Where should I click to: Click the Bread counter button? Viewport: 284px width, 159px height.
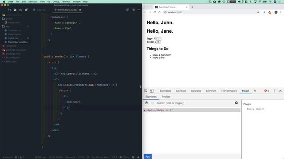158,42
